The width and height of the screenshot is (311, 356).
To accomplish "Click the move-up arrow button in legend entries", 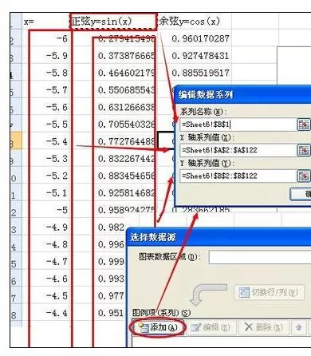I will [298, 327].
